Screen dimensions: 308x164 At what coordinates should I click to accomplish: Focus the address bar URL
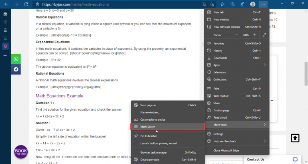click(x=76, y=4)
